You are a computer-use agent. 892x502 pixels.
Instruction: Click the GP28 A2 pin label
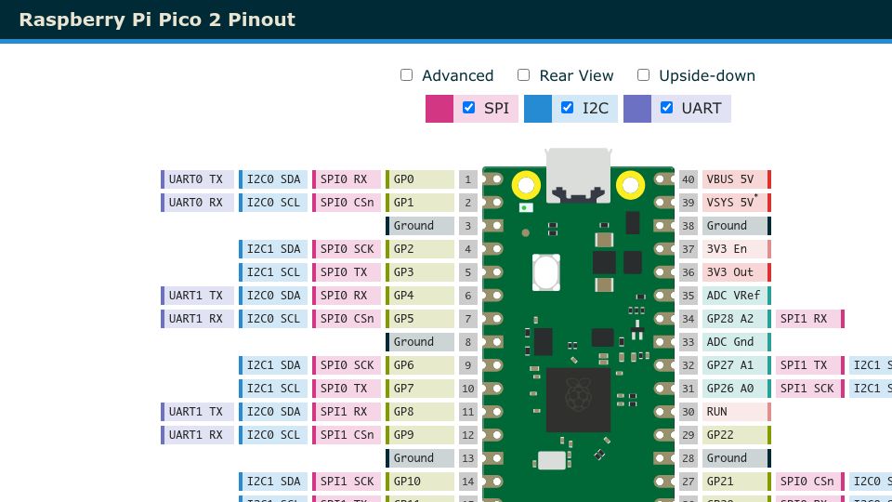coord(737,319)
